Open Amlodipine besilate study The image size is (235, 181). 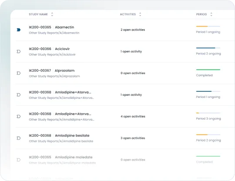click(x=59, y=135)
